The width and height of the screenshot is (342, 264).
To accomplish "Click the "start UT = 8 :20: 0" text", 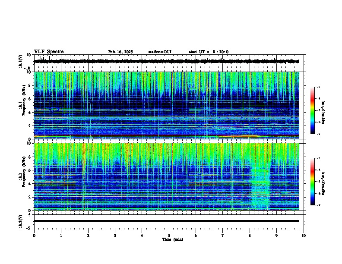I will pyautogui.click(x=209, y=52).
